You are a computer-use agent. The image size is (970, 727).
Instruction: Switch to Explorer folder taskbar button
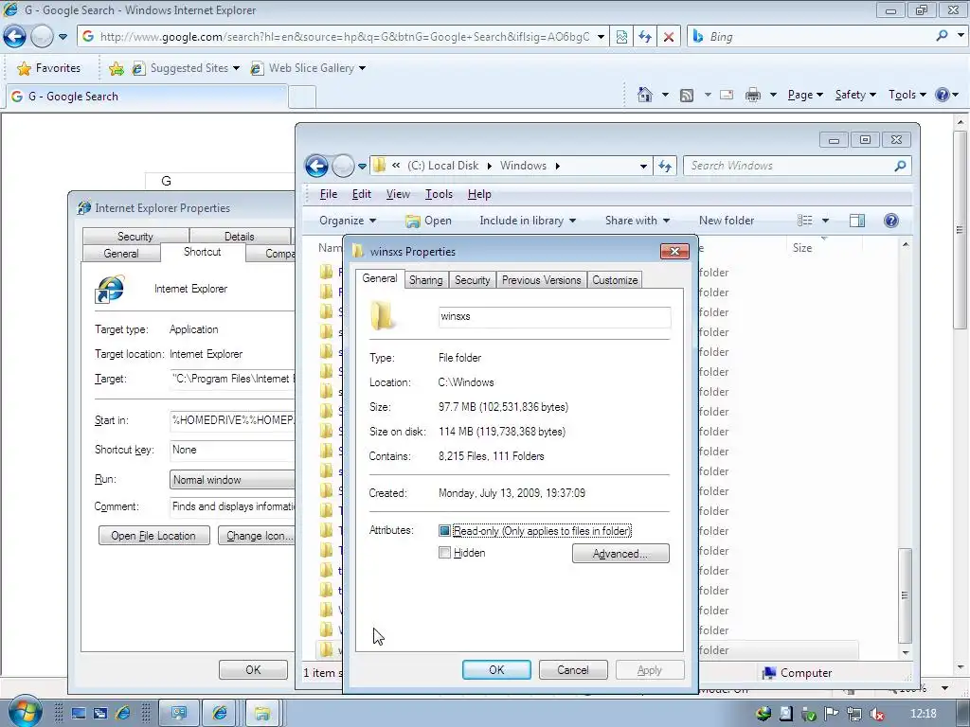coord(261,714)
